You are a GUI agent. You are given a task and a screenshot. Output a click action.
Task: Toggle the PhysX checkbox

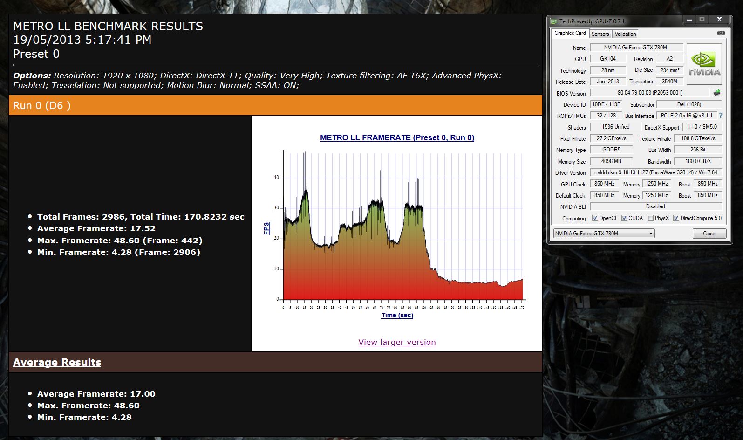tap(650, 218)
